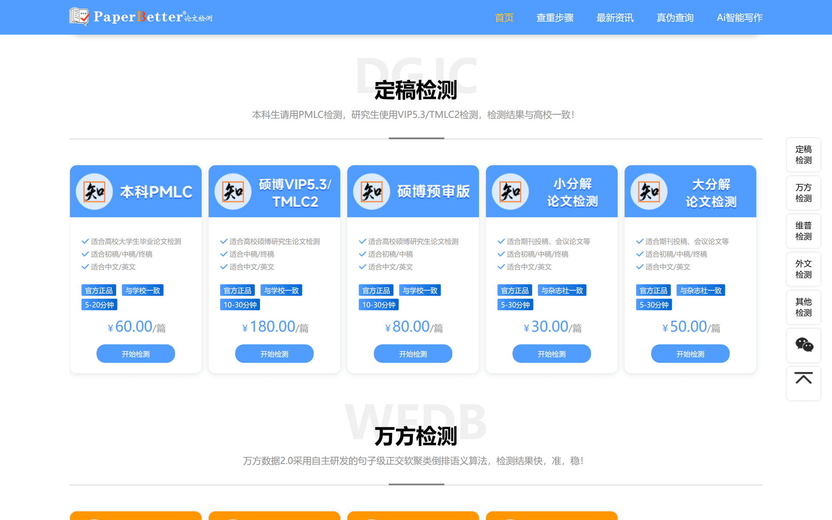The image size is (832, 520).
Task: Start detection for 硕博VIP5.3/TMLC2 at ¥180.00
Action: 274,354
